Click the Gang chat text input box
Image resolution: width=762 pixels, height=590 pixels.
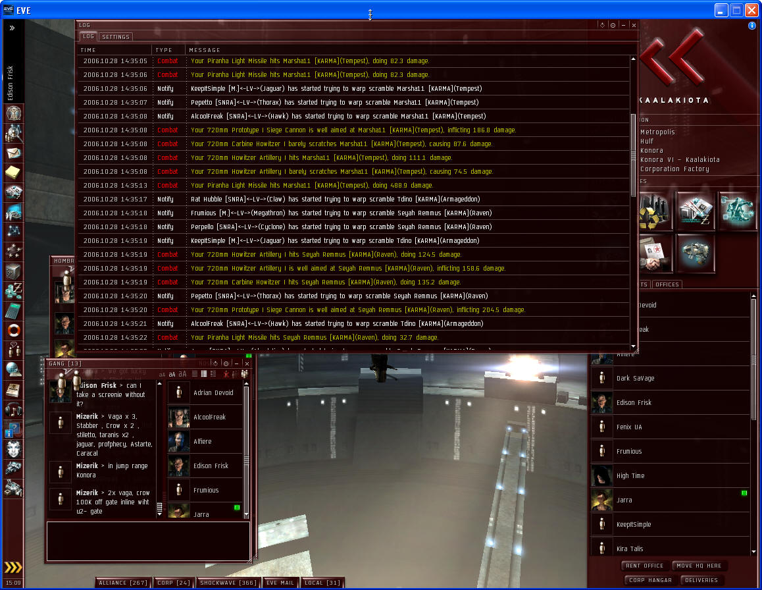pyautogui.click(x=148, y=541)
